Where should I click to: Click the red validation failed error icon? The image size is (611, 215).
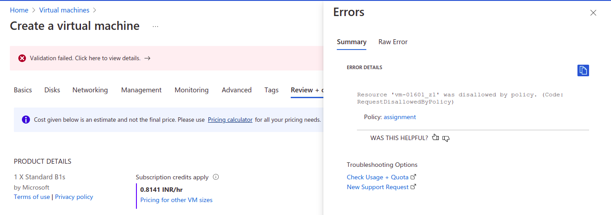point(22,58)
